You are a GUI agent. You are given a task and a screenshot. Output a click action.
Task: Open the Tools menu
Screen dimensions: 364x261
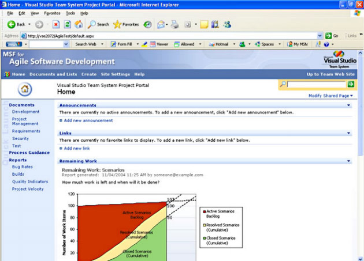70,13
